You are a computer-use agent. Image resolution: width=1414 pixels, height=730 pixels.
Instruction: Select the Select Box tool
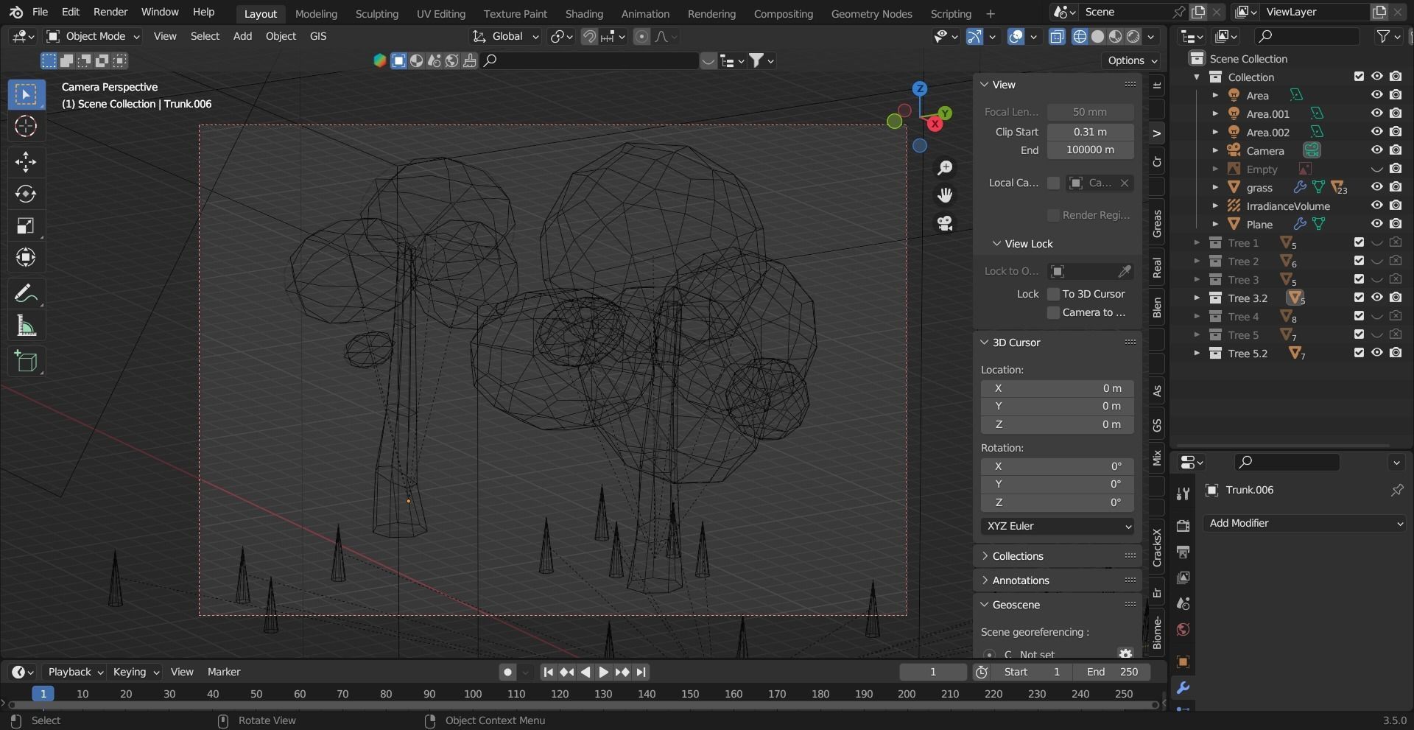point(26,94)
